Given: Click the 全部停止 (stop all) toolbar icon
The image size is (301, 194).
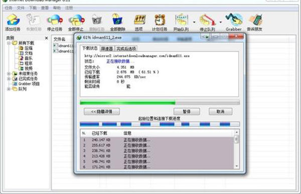Looking at the screenshot, I should point(76,21).
